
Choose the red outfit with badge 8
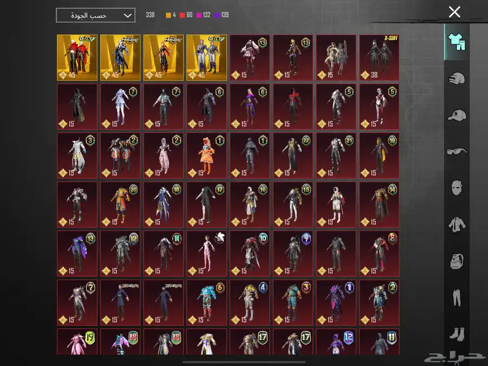point(380,254)
